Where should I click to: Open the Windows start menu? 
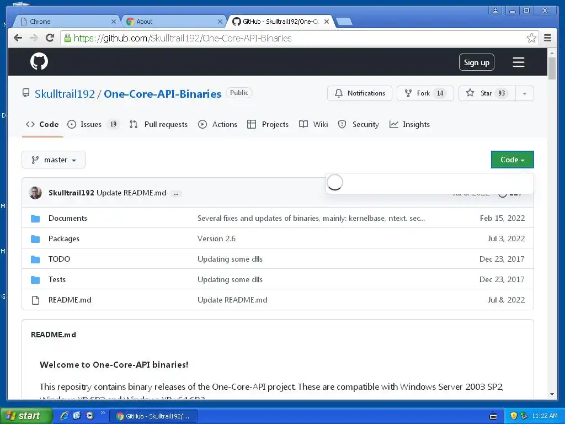click(26, 416)
